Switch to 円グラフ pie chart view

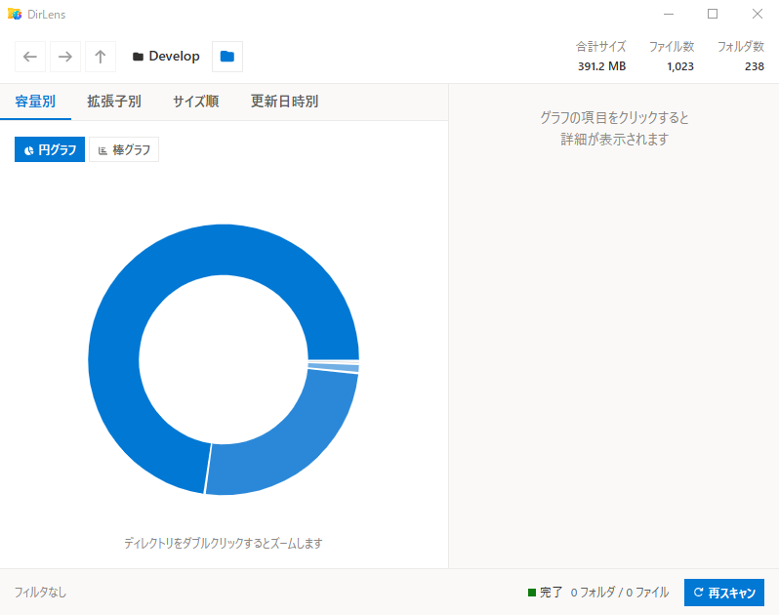(x=50, y=150)
